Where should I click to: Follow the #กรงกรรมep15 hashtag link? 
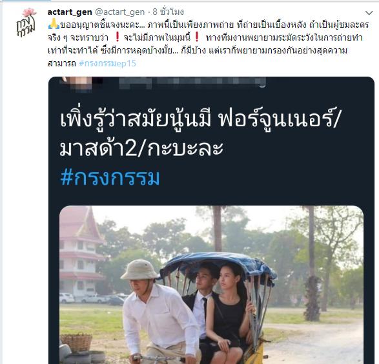(x=107, y=63)
